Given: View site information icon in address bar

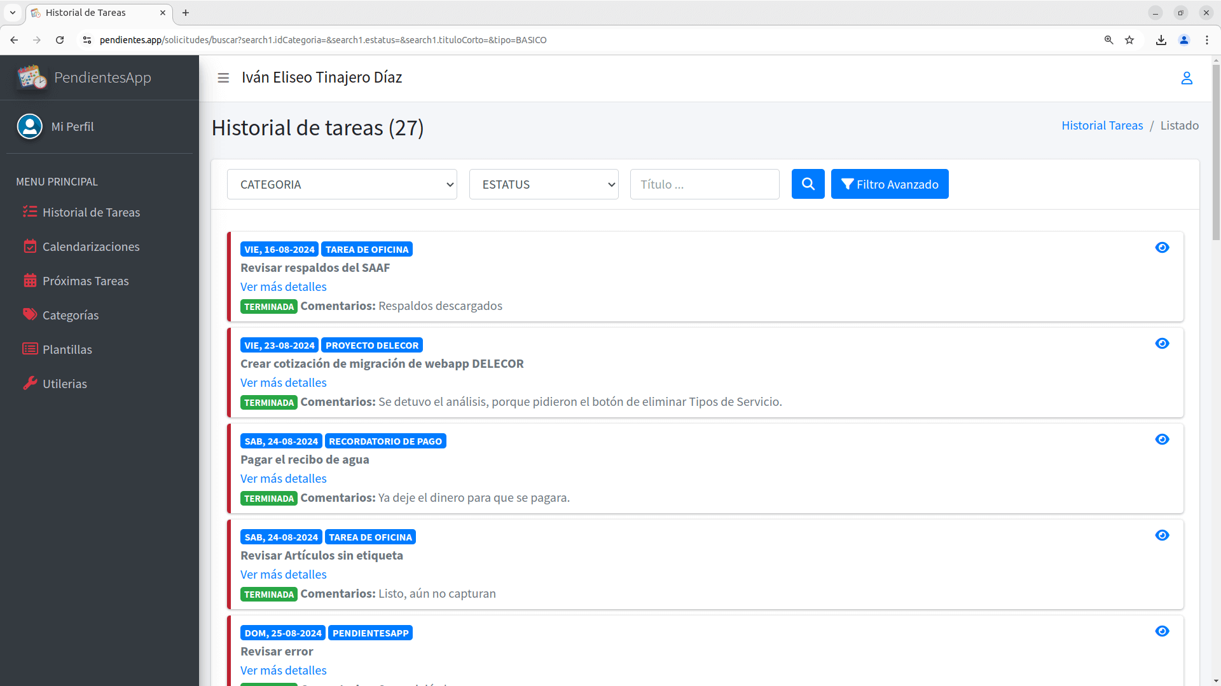Looking at the screenshot, I should click(87, 40).
